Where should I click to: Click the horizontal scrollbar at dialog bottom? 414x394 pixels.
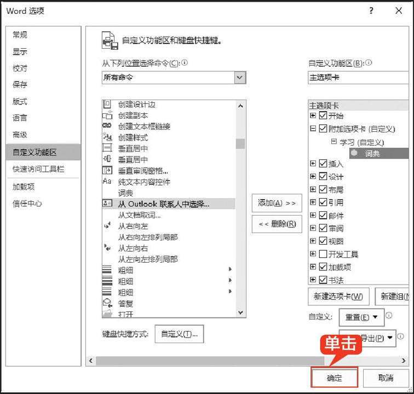click(x=210, y=361)
